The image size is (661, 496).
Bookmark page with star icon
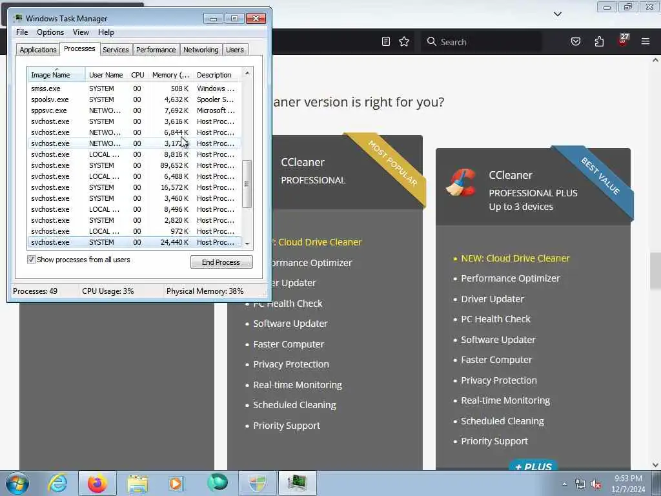pyautogui.click(x=404, y=41)
